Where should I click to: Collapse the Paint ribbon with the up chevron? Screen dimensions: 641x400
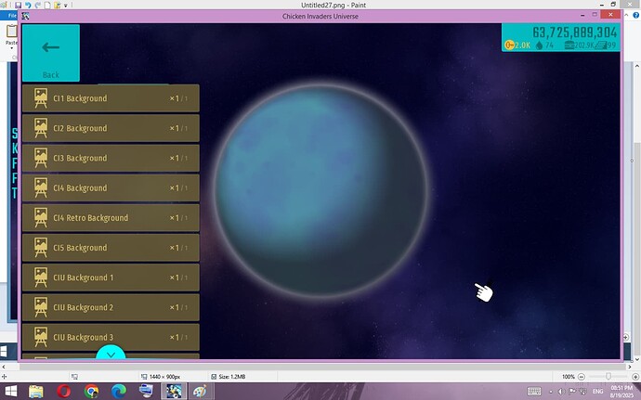point(627,15)
